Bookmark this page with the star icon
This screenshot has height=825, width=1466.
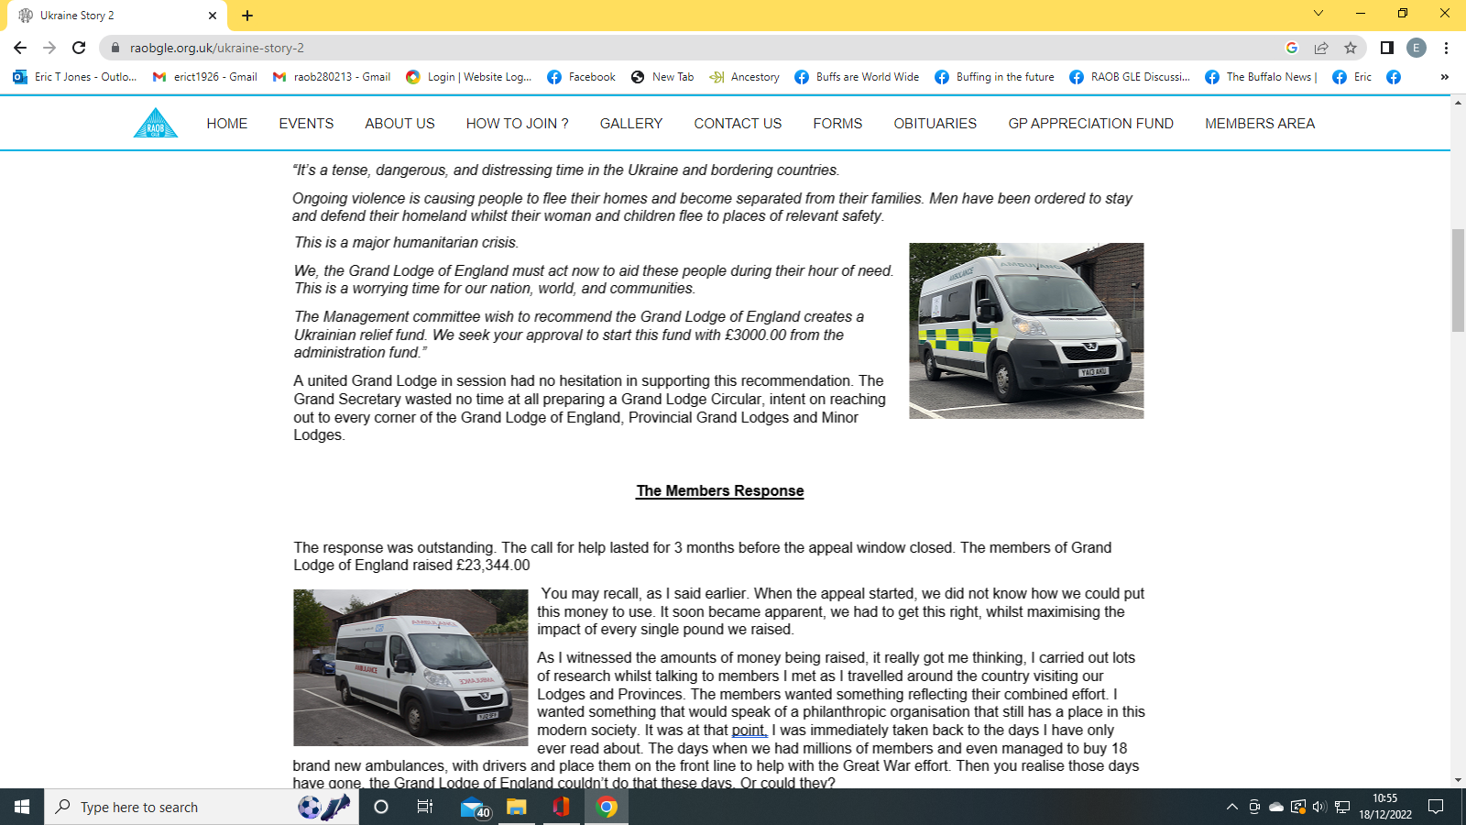[x=1351, y=48]
